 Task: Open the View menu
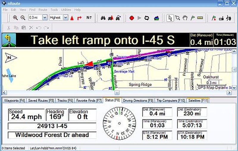click(x=23, y=10)
